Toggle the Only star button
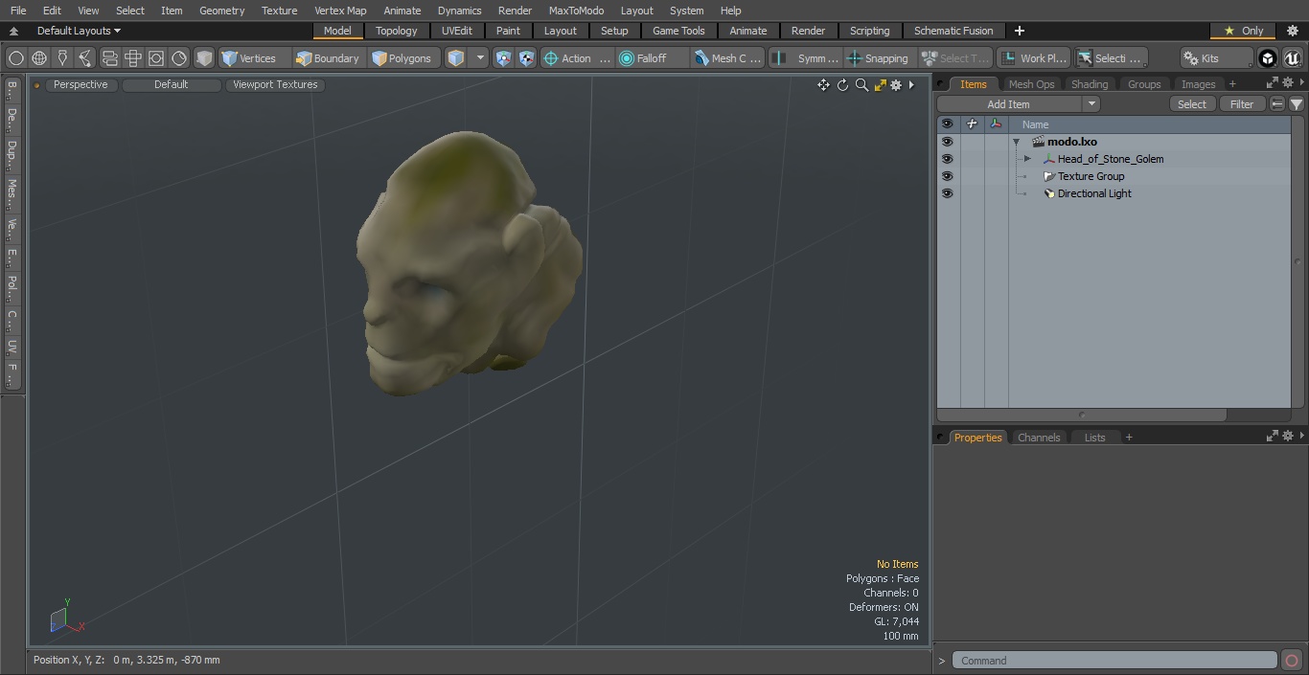Screen dimensions: 1309x675 (x=1243, y=31)
